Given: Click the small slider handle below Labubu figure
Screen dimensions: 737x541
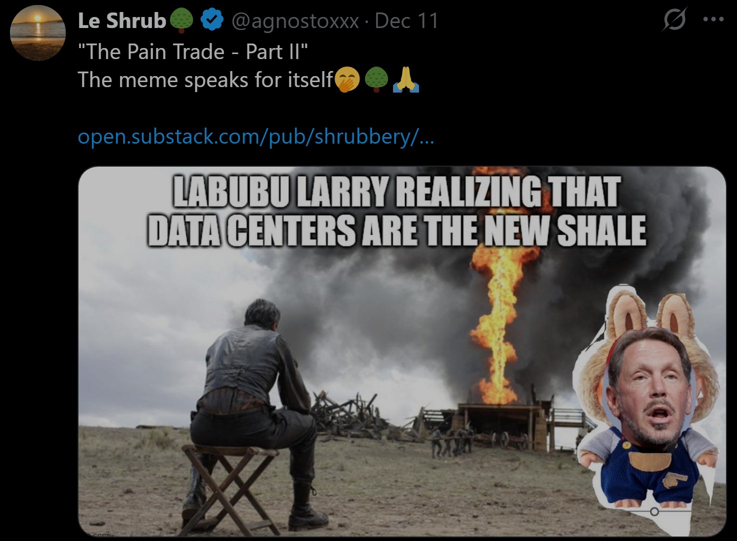Looking at the screenshot, I should click(x=654, y=511).
